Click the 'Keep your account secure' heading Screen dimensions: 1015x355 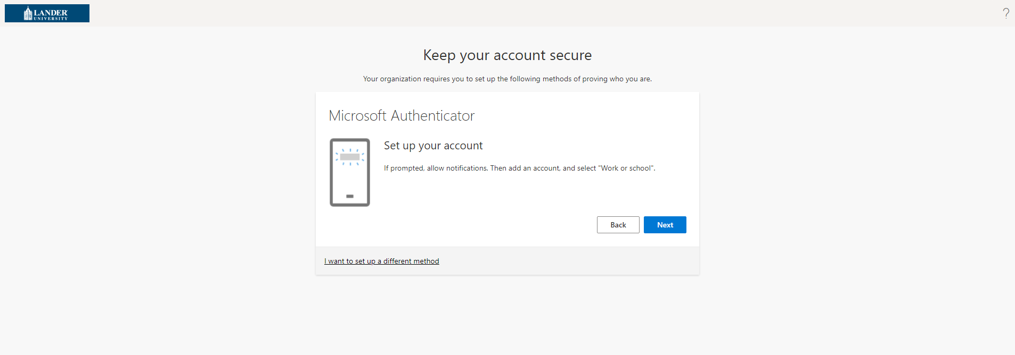click(x=507, y=55)
